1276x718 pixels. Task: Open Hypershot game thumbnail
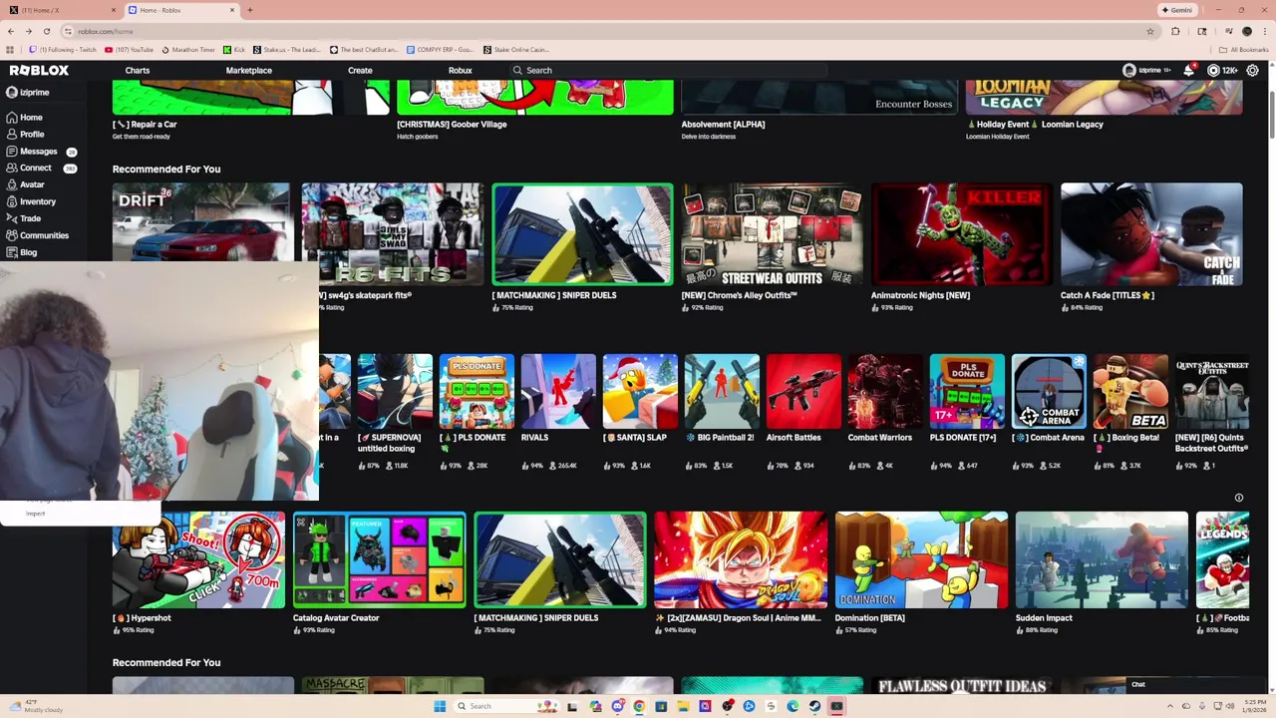click(x=198, y=559)
